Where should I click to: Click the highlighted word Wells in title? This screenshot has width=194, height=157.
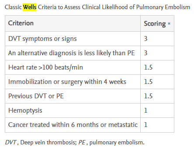tap(30, 7)
